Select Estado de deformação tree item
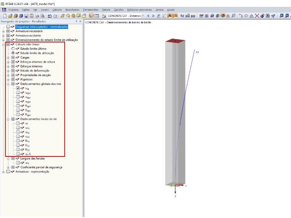291x218 pixels. [x=35, y=71]
